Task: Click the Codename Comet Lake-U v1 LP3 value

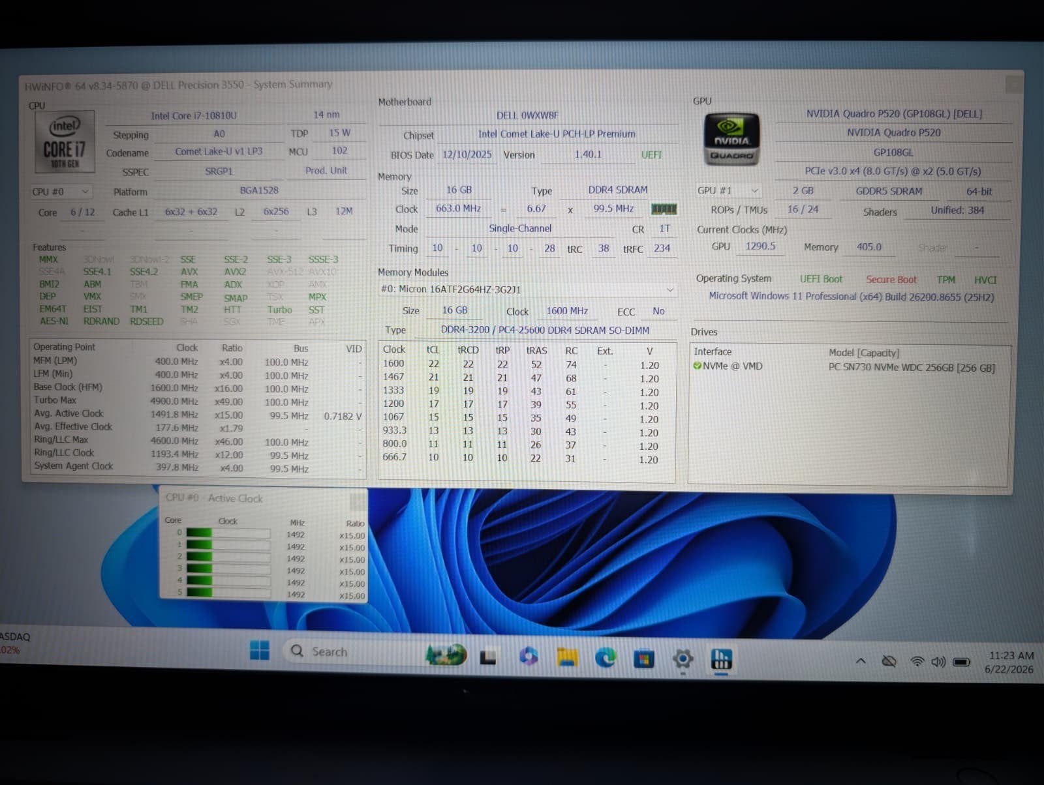Action: tap(219, 151)
